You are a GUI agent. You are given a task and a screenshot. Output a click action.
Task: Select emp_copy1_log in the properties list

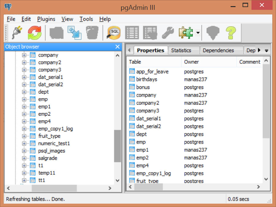pyautogui.click(x=195, y=173)
